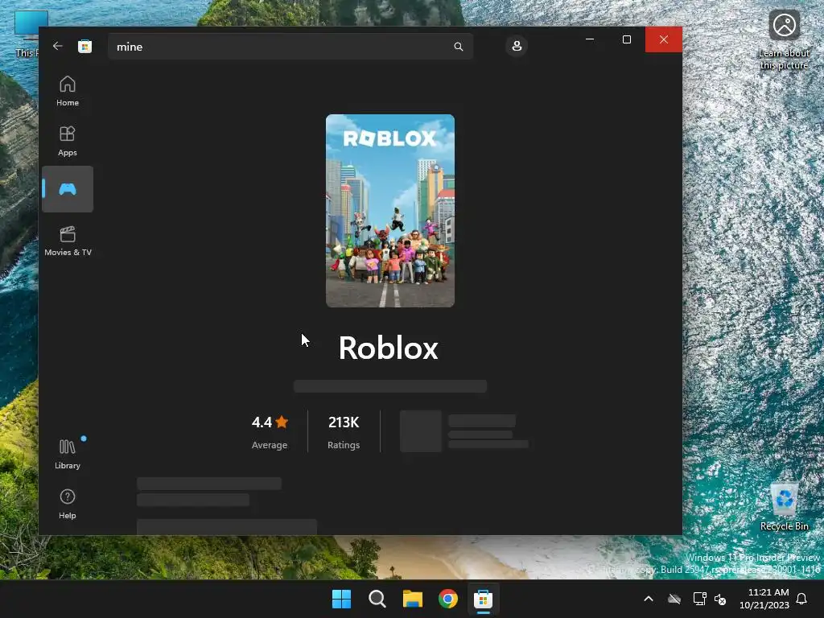824x618 pixels.
Task: Open Home in the Store sidebar
Action: coord(68,91)
